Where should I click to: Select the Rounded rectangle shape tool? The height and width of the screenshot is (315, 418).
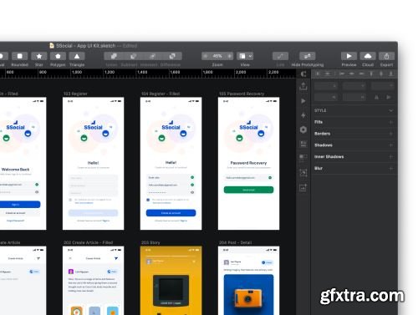click(x=19, y=56)
